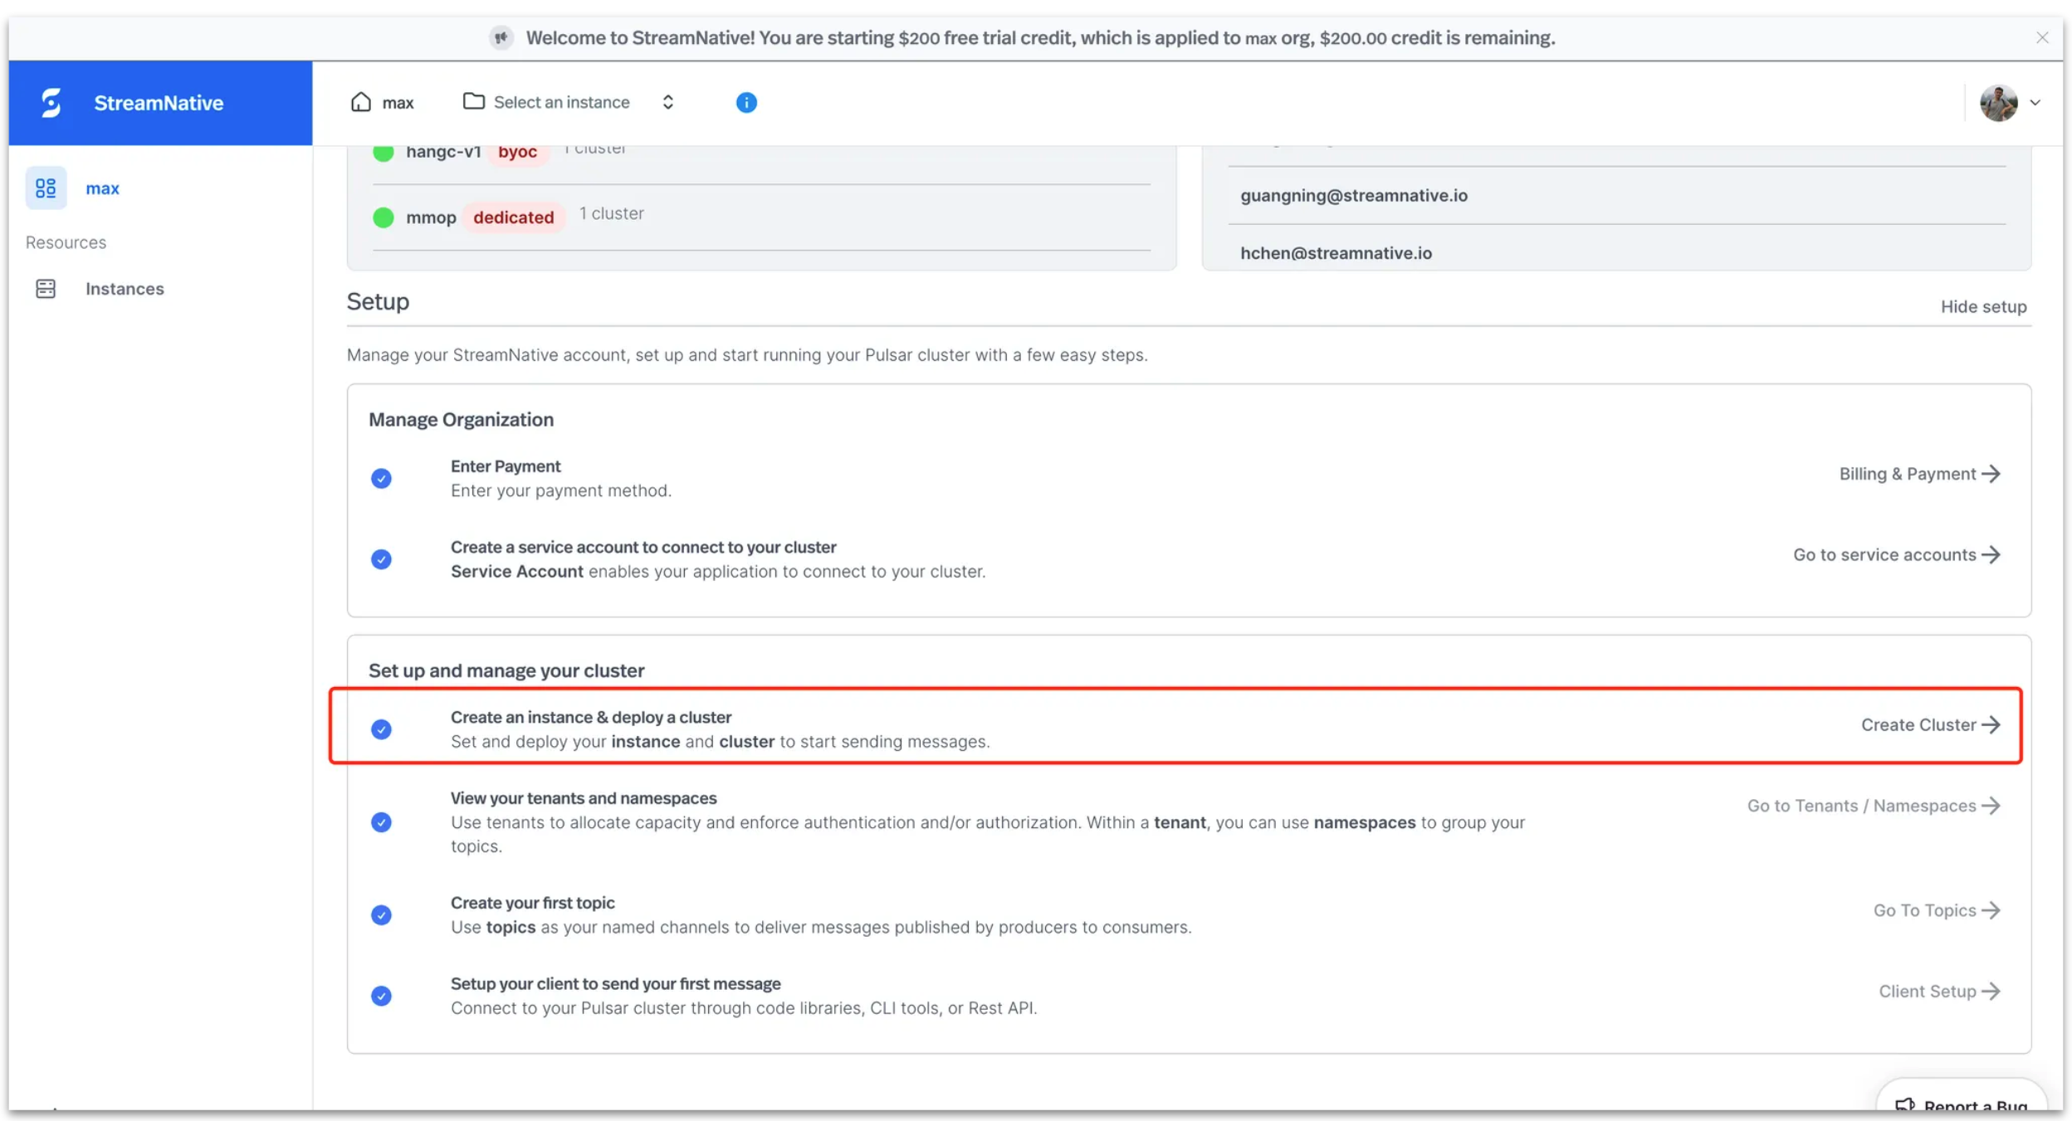Click the Instances sidebar icon
Image resolution: width=2072 pixels, height=1121 pixels.
46,289
